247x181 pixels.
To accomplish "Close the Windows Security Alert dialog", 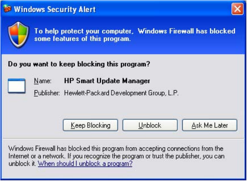I will coord(237,9).
